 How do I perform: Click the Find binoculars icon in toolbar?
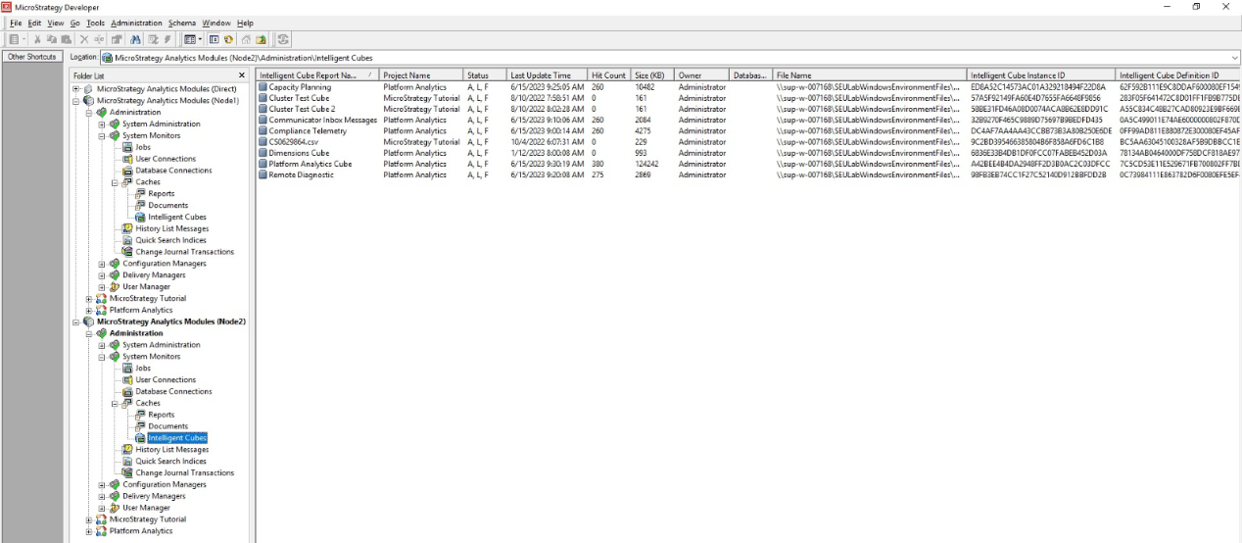pyautogui.click(x=135, y=39)
